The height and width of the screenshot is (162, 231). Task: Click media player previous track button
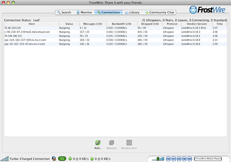pyautogui.click(x=168, y=159)
